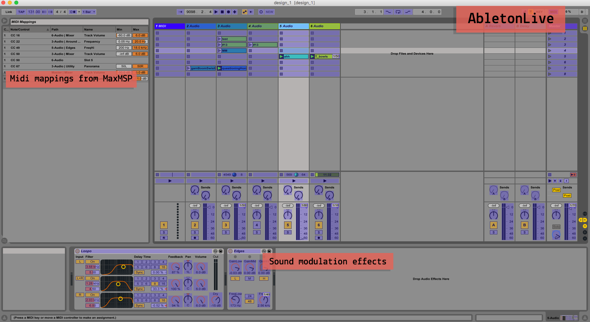Image resolution: width=590 pixels, height=322 pixels.
Task: Select the '3 Audio' track header
Action: 232,26
